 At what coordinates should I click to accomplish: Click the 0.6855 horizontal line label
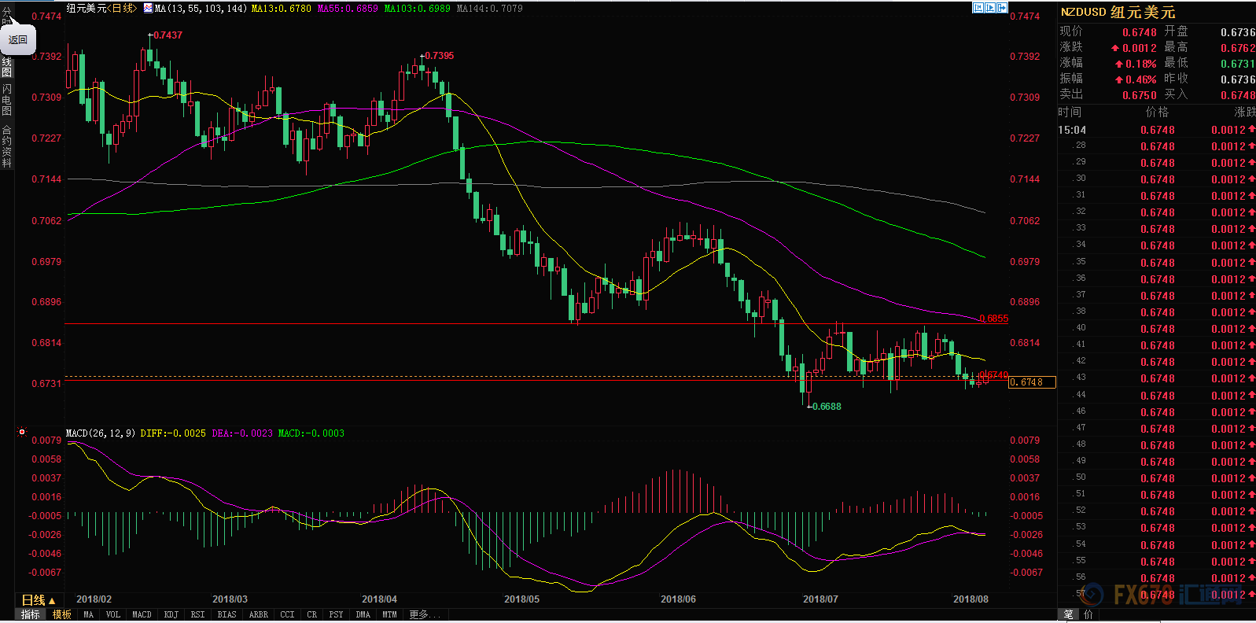994,319
